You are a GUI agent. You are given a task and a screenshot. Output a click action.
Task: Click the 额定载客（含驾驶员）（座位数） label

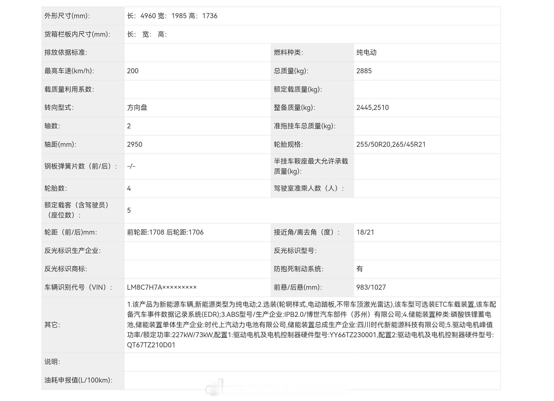pyautogui.click(x=77, y=210)
